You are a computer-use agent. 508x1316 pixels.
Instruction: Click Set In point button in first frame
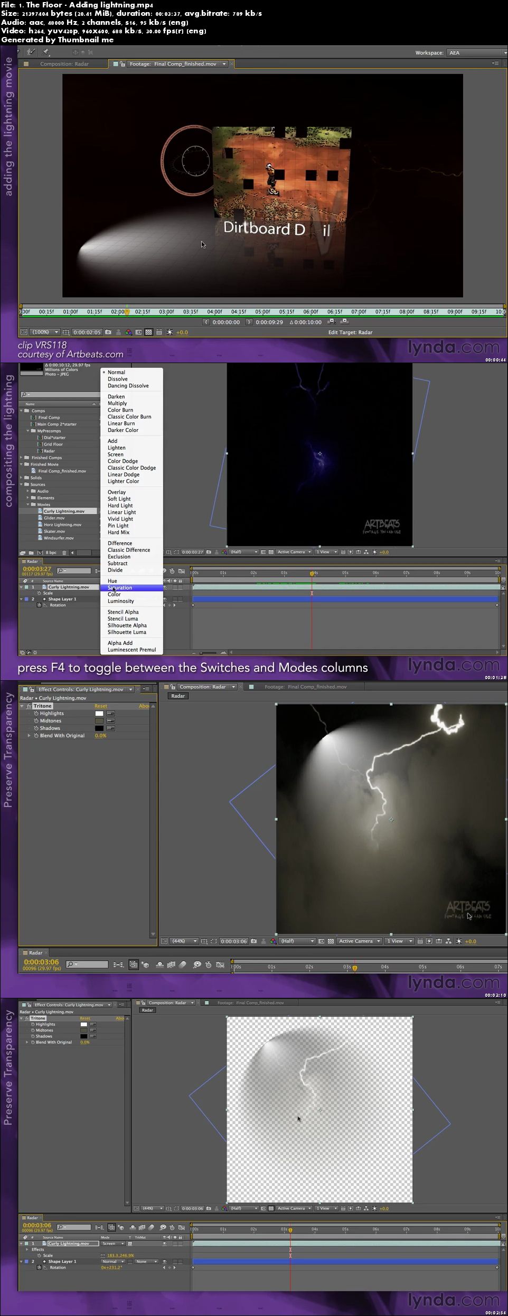(x=206, y=321)
